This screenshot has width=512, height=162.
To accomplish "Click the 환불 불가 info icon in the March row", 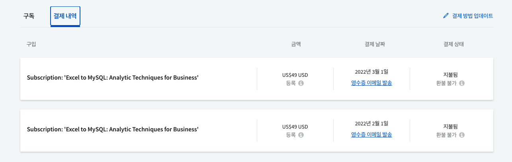I will 462,83.
